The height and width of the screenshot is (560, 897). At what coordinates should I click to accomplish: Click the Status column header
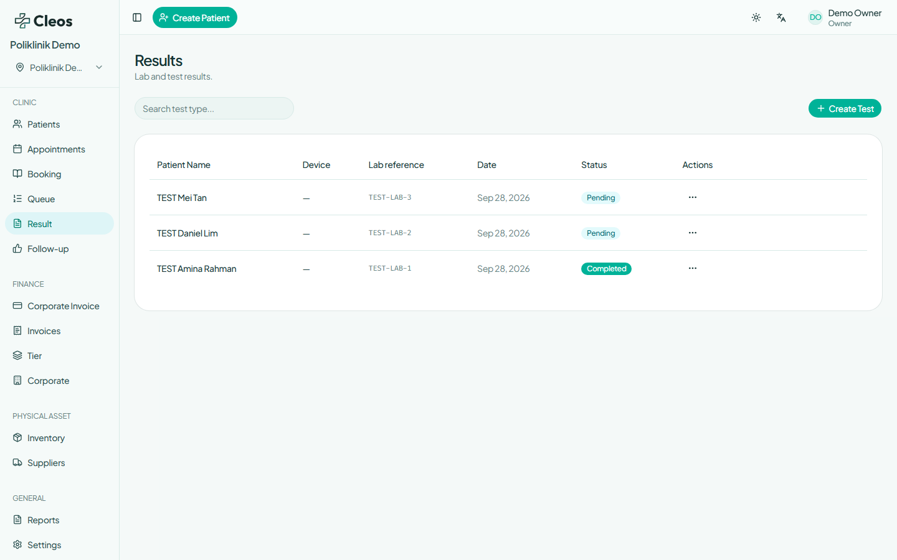click(594, 165)
